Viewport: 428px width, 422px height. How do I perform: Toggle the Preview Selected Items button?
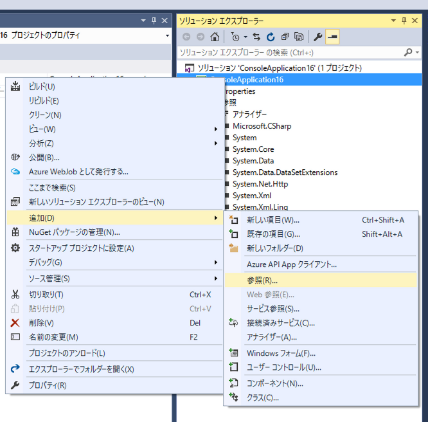[332, 37]
